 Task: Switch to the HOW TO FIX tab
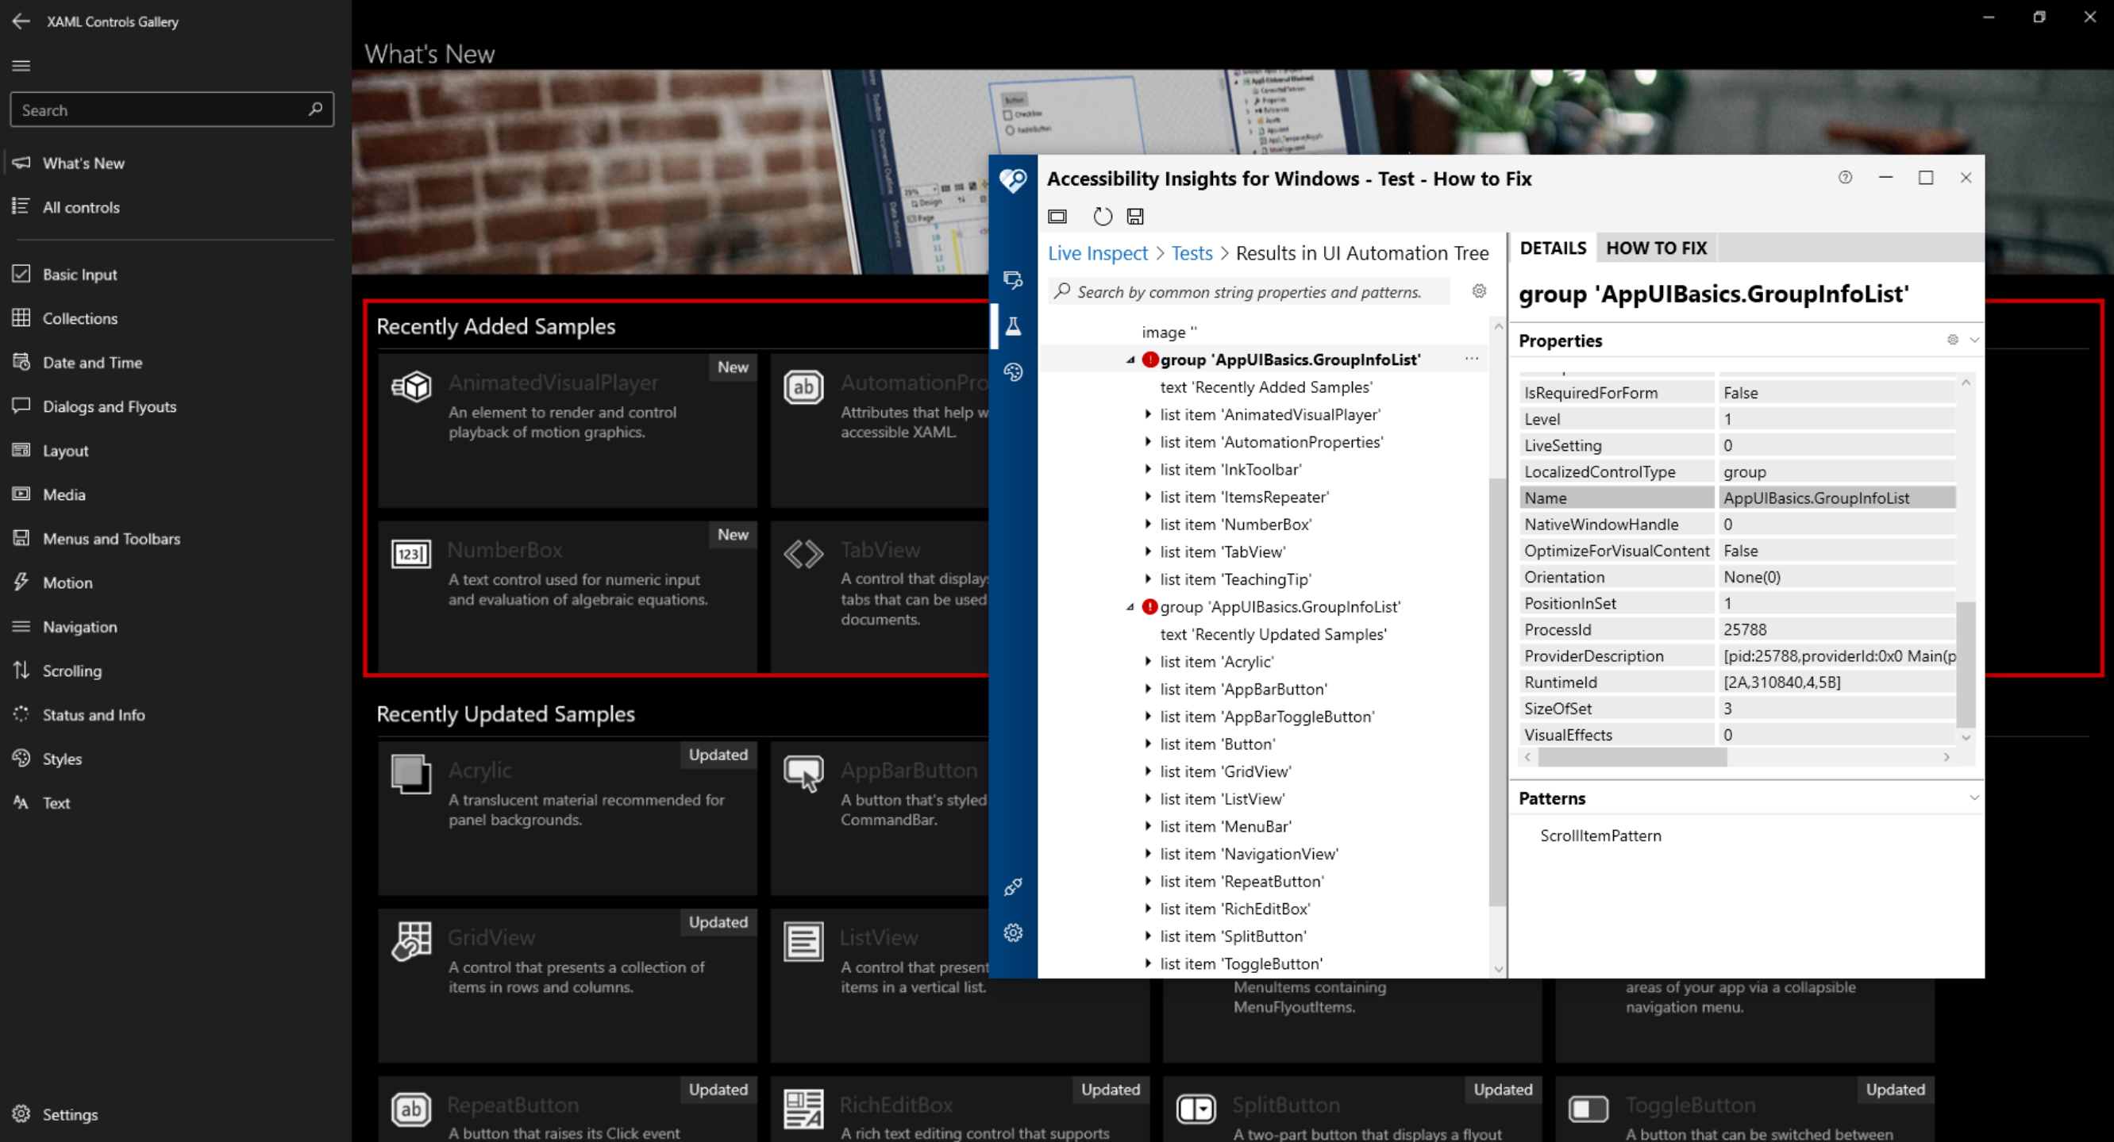1656,248
